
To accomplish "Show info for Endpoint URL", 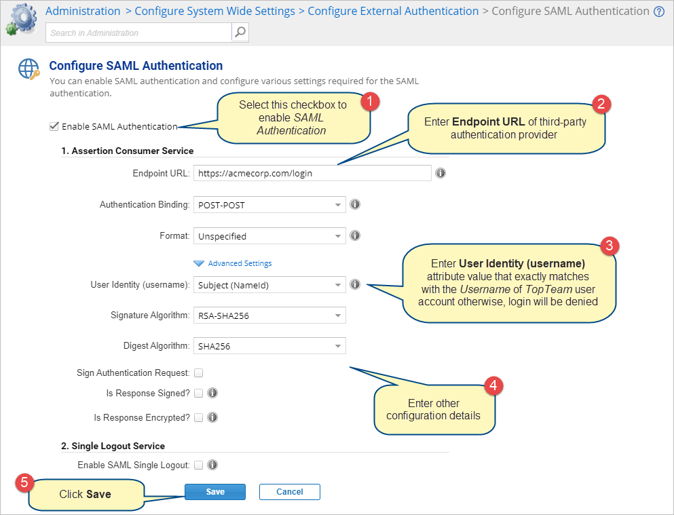I will 441,173.
